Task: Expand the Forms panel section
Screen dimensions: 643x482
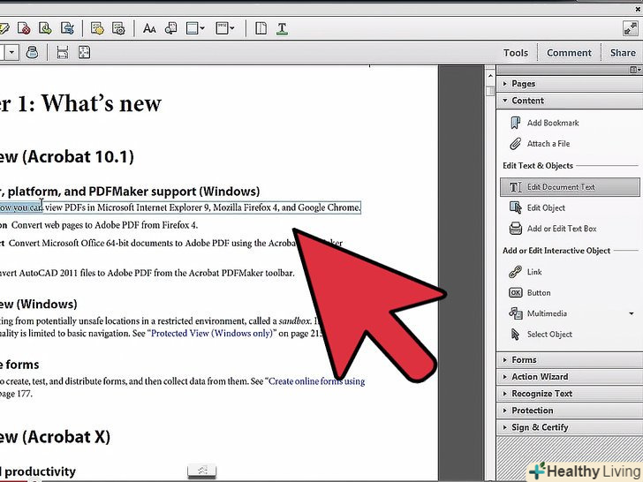Action: pyautogui.click(x=569, y=360)
